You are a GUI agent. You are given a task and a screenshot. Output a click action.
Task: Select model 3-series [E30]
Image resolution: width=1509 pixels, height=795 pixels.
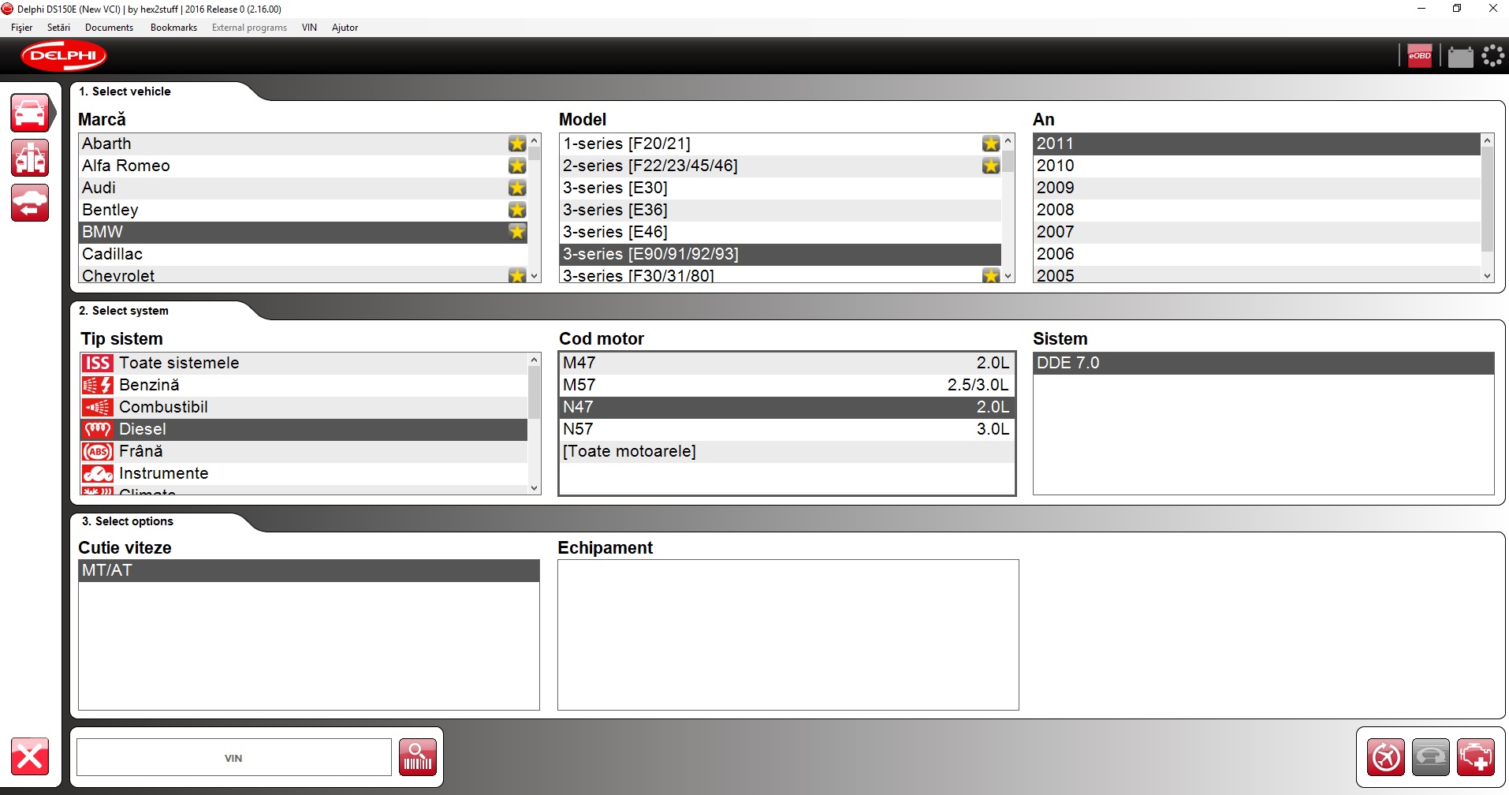point(781,188)
